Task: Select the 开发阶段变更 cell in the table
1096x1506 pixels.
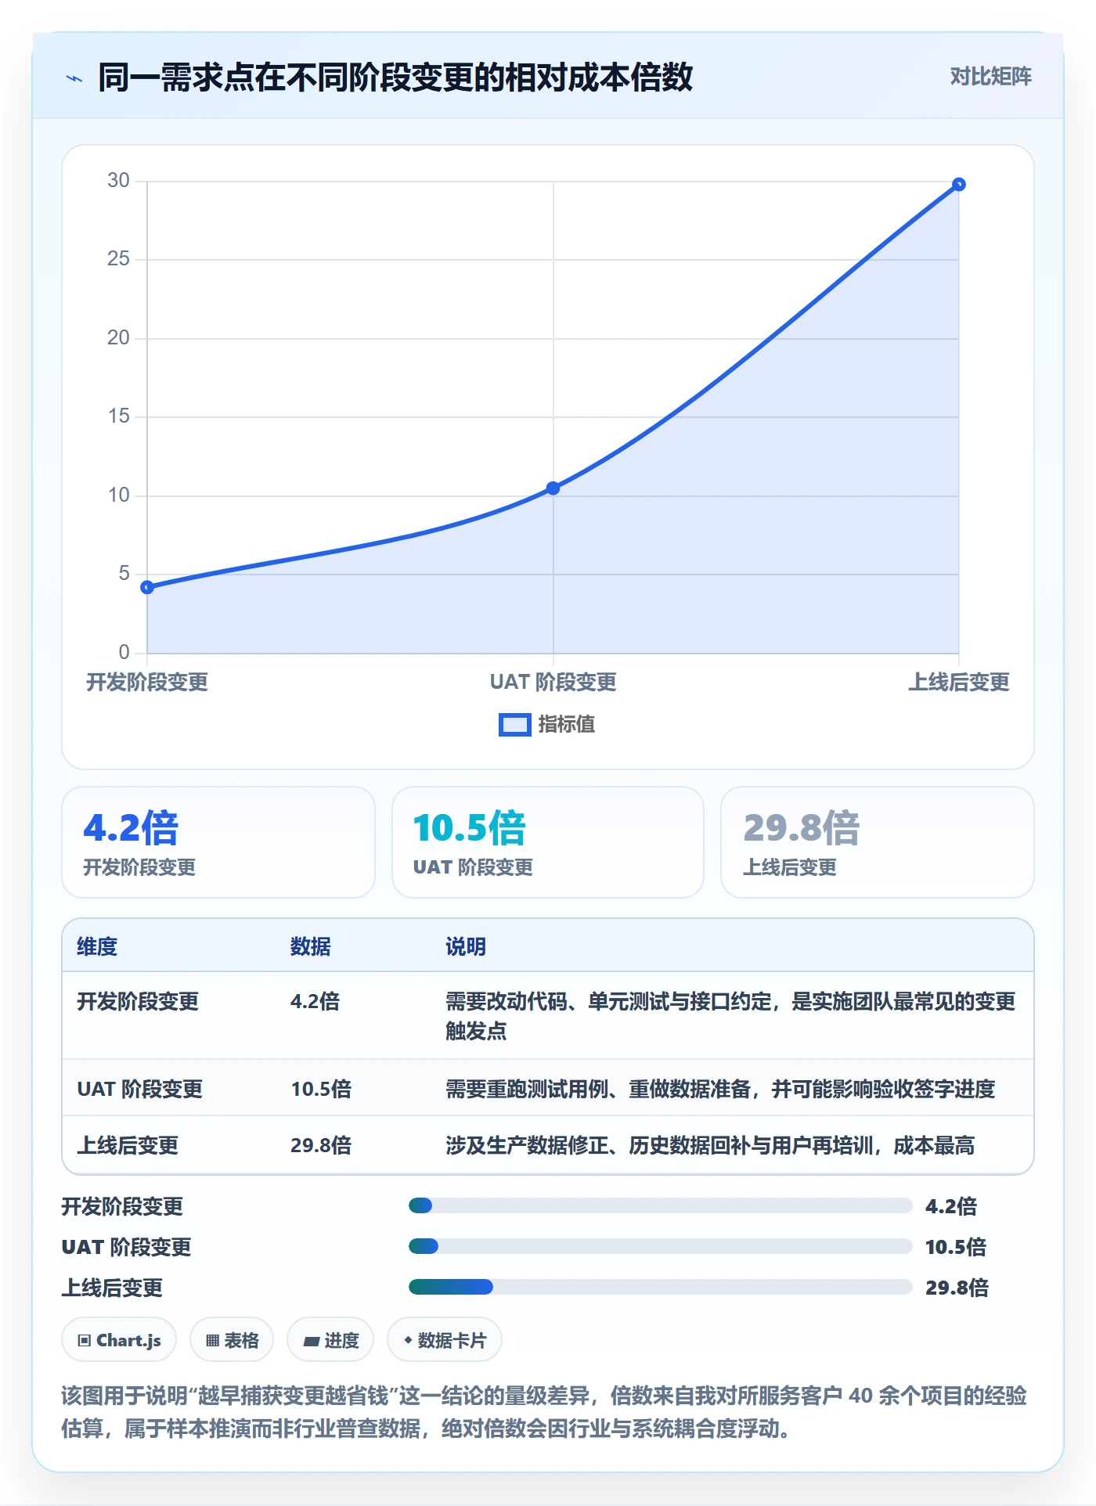Action: pos(138,1001)
